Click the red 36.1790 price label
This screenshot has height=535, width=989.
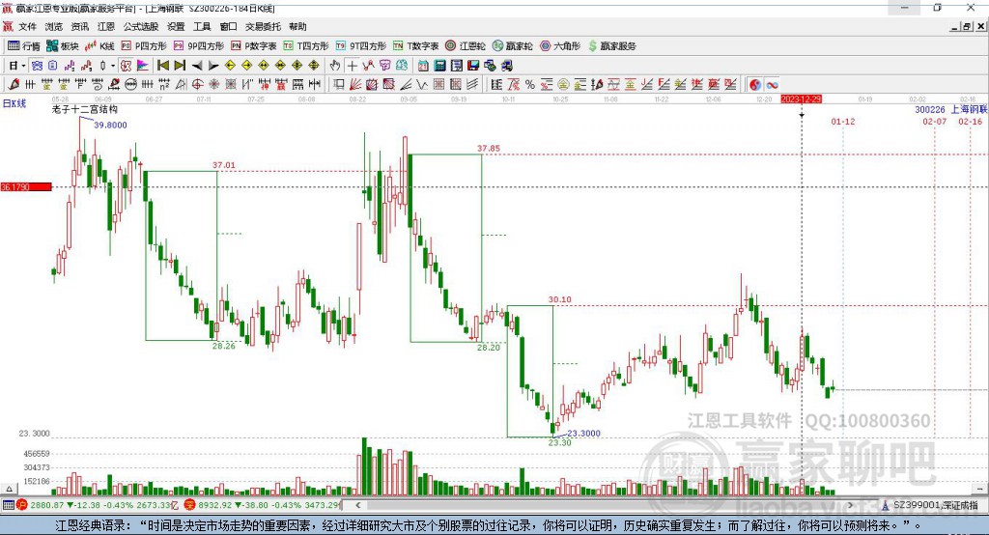click(x=26, y=186)
